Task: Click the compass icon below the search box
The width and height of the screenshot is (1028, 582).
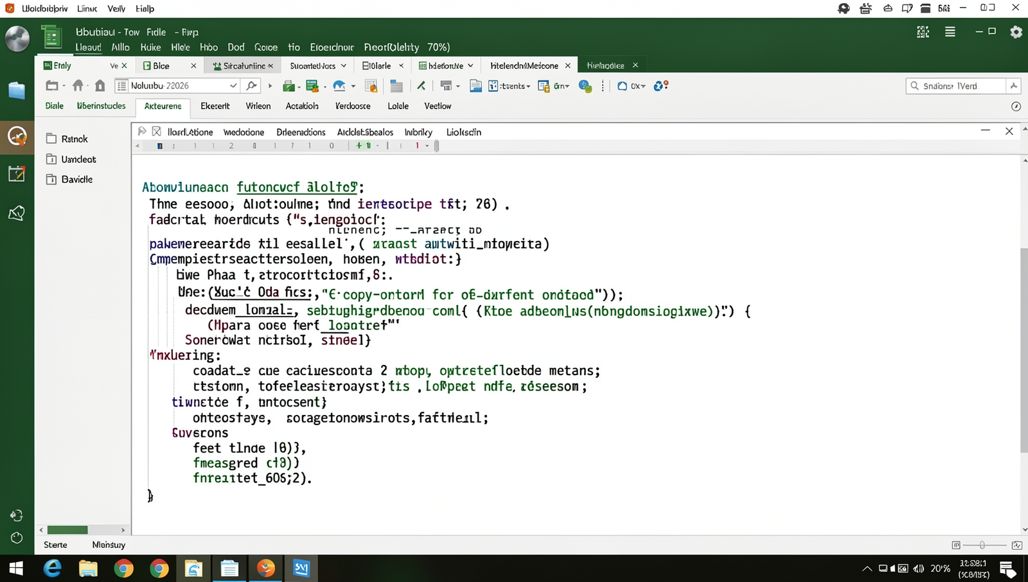Action: [1016, 106]
